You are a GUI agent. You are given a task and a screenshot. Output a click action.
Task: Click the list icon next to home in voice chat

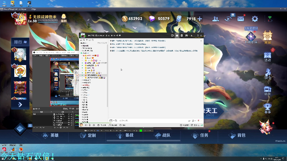pos(182,35)
